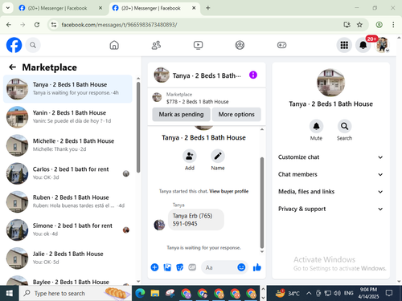Image resolution: width=402 pixels, height=301 pixels.
Task: Open File Explorer from the taskbar
Action: coord(155,293)
